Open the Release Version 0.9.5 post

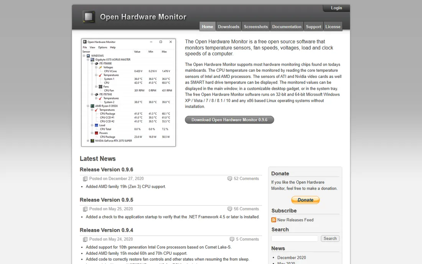[x=106, y=200]
